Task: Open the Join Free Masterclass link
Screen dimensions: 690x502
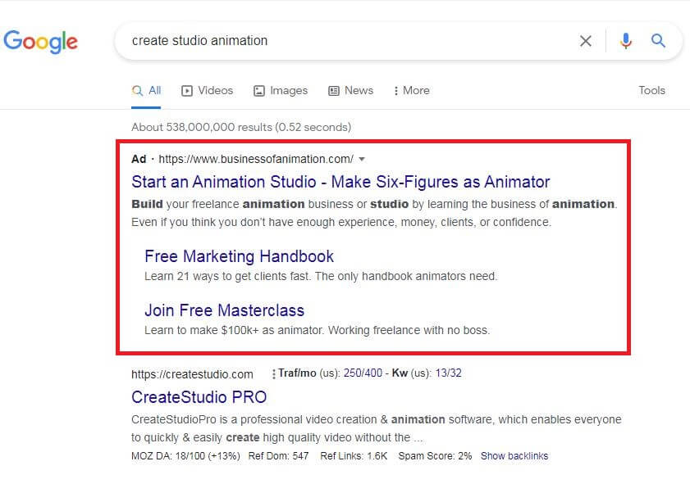Action: point(225,310)
